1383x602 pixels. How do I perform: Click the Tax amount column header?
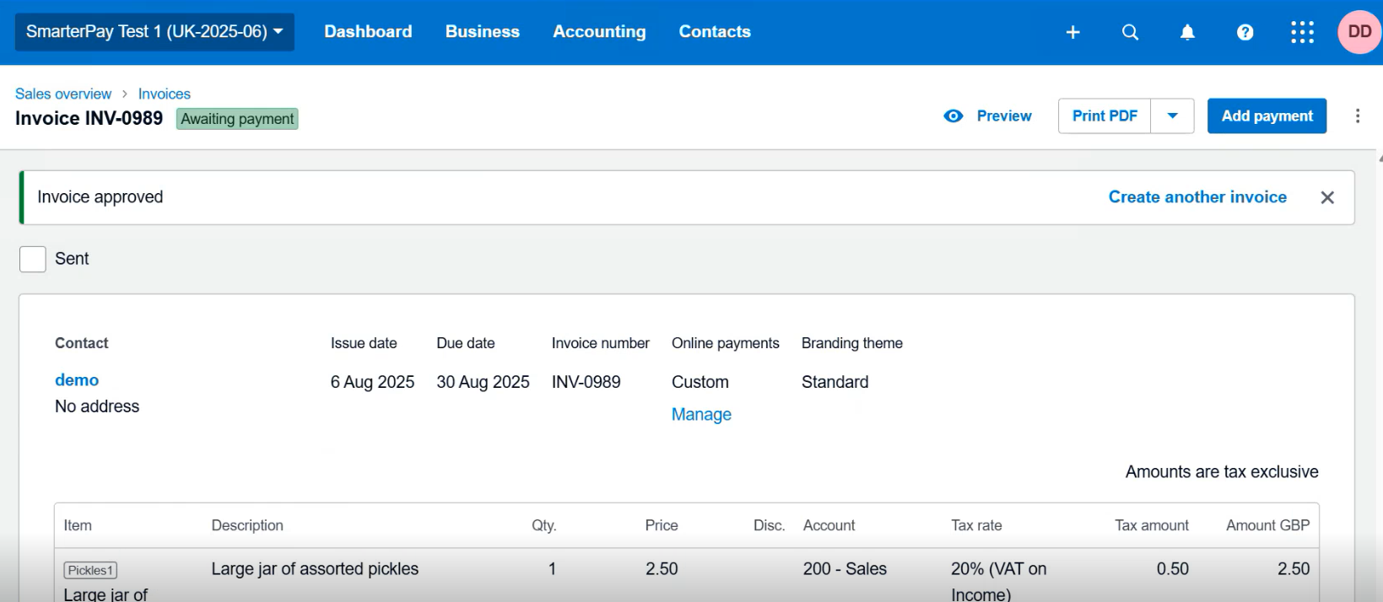click(x=1152, y=525)
